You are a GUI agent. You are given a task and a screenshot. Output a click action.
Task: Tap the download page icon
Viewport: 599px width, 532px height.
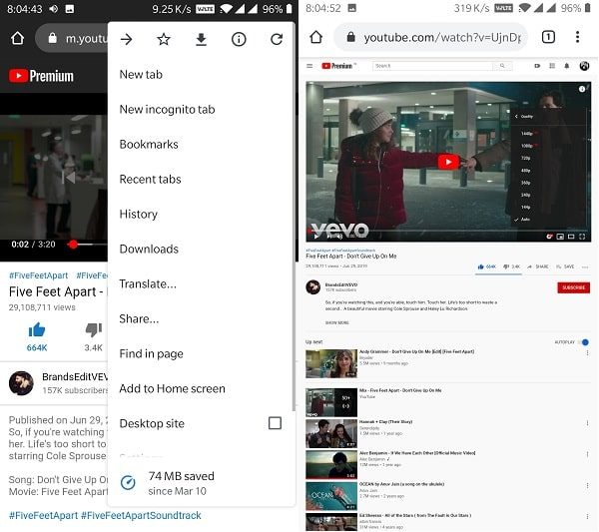coord(202,39)
